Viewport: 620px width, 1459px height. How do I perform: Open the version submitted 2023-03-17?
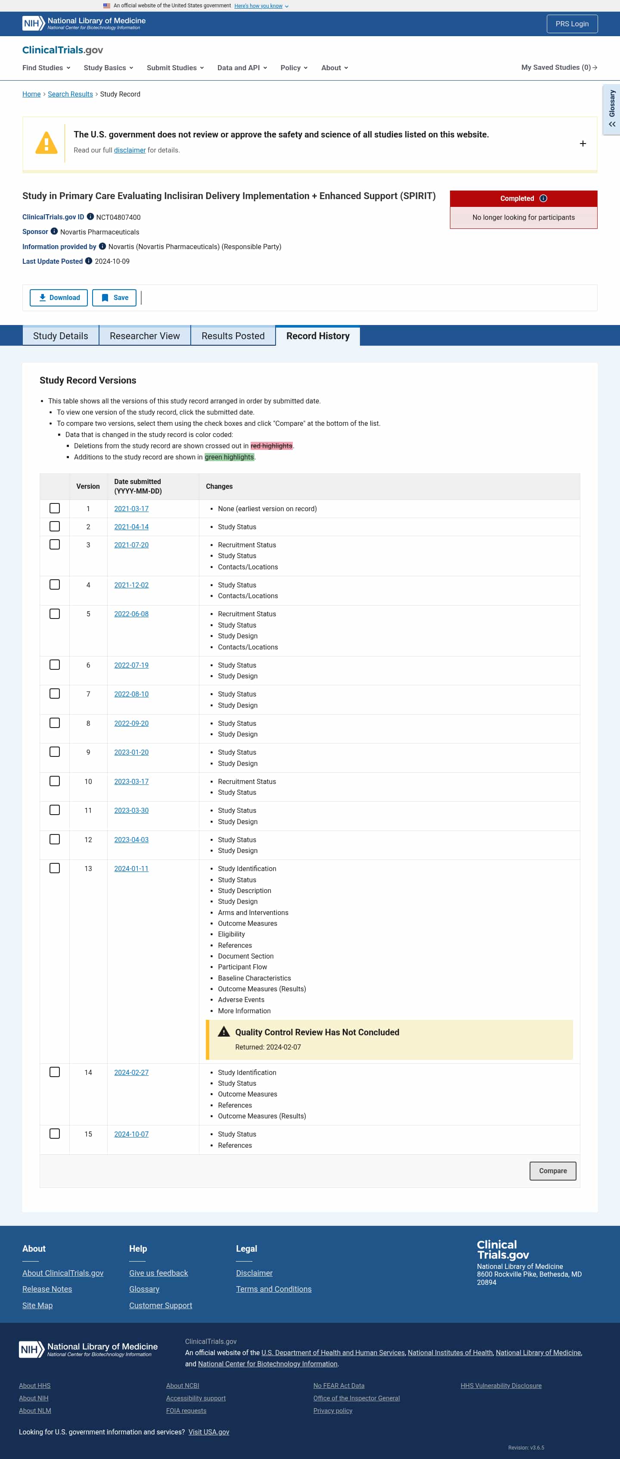point(131,781)
